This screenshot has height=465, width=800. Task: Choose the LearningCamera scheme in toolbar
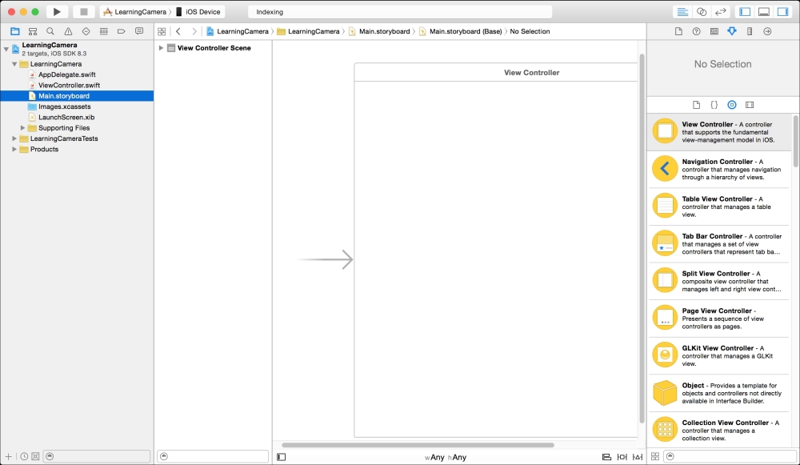coord(135,12)
